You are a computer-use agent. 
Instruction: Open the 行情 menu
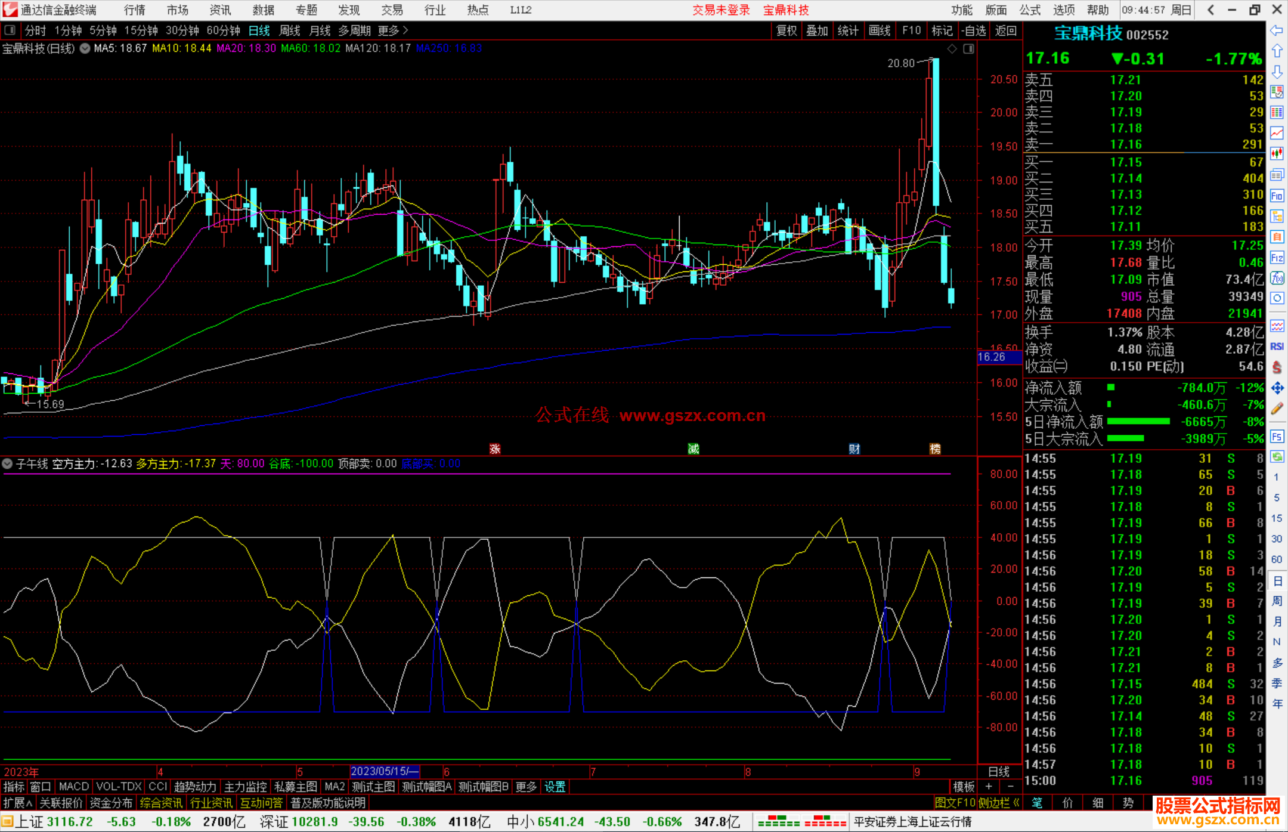click(135, 10)
